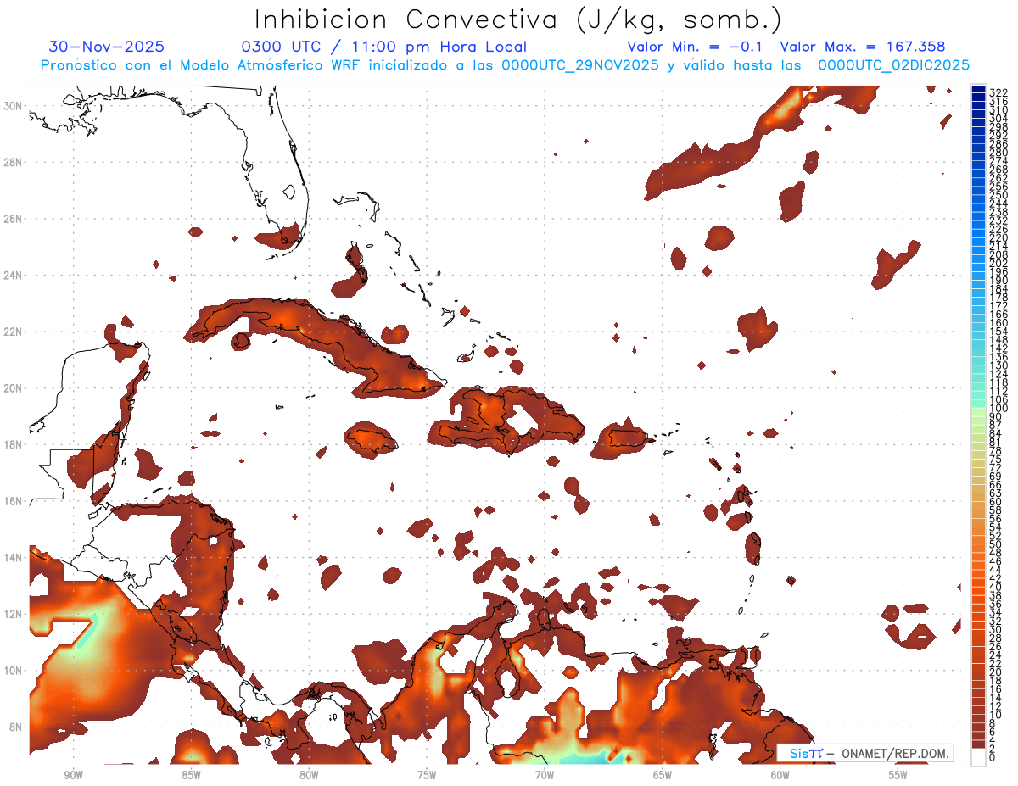The width and height of the screenshot is (1018, 786).
Task: Click the 75W longitude label
Action: [x=427, y=775]
